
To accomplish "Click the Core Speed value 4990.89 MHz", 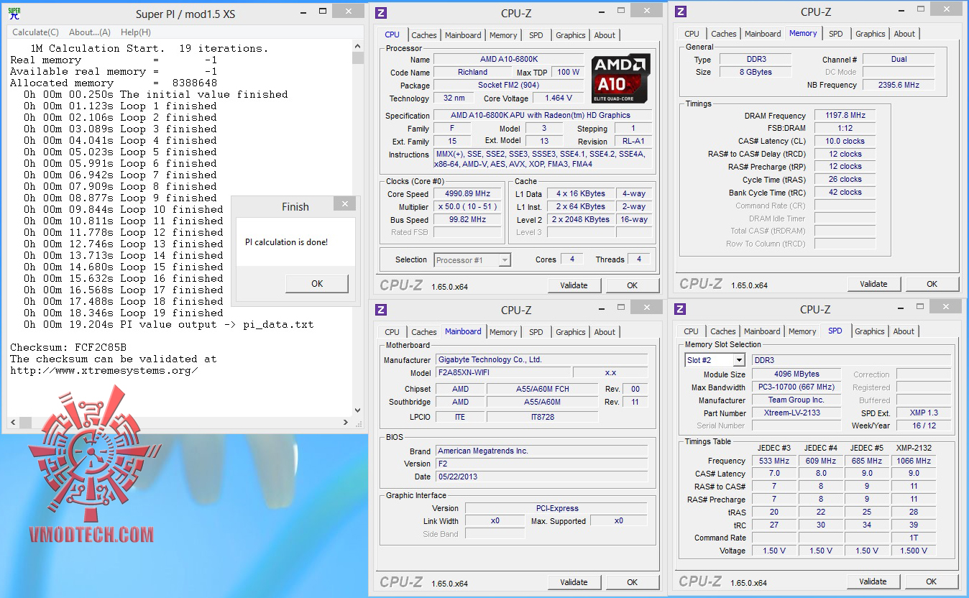I will pyautogui.click(x=468, y=194).
